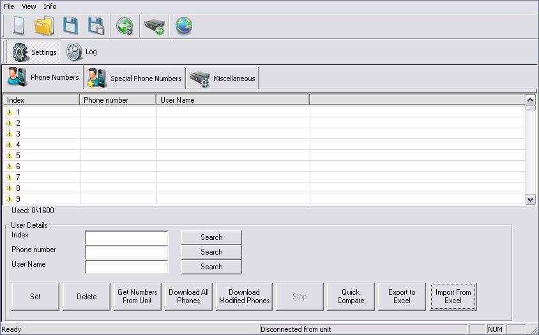Open the Log view
539x335 pixels.
pyautogui.click(x=82, y=52)
